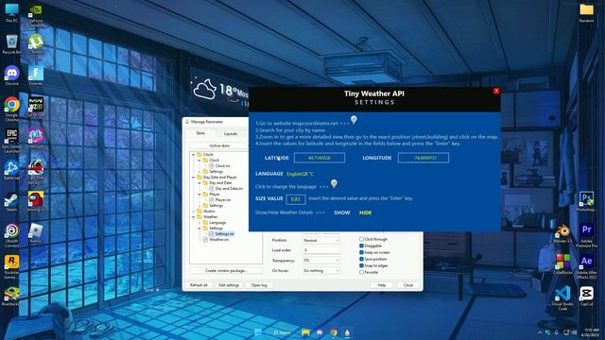Screen dimensions: 605x340
Task: Open the Google Chrome desktop icon
Action: [11, 109]
